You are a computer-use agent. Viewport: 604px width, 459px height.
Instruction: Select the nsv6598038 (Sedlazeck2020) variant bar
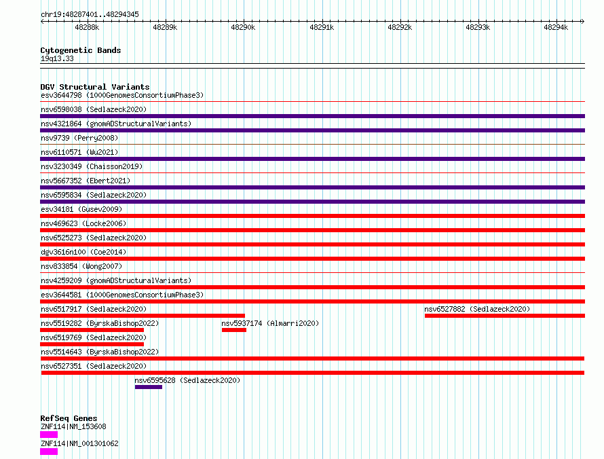(x=312, y=116)
